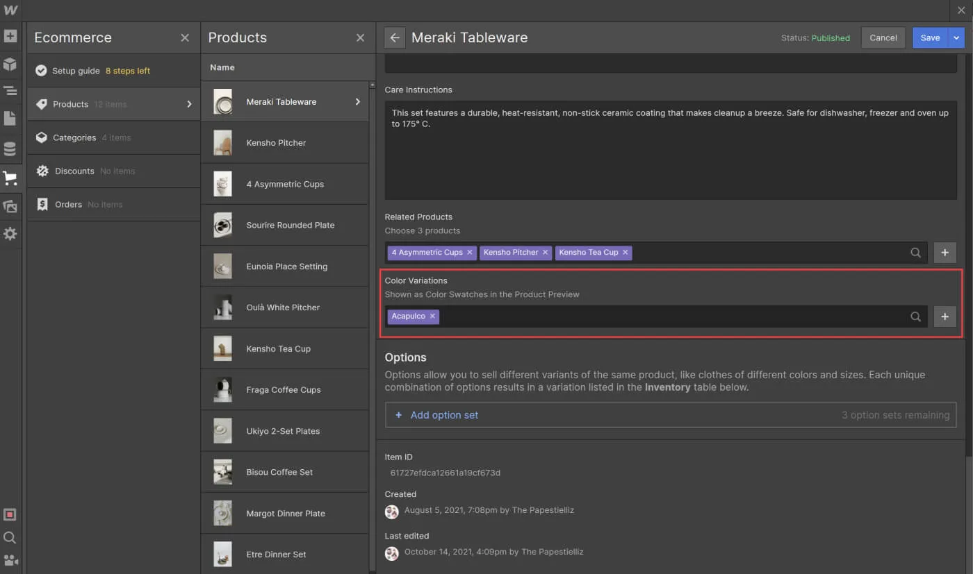The image size is (973, 574).
Task: Open Setup guide with 8 steps left
Action: [x=114, y=71]
